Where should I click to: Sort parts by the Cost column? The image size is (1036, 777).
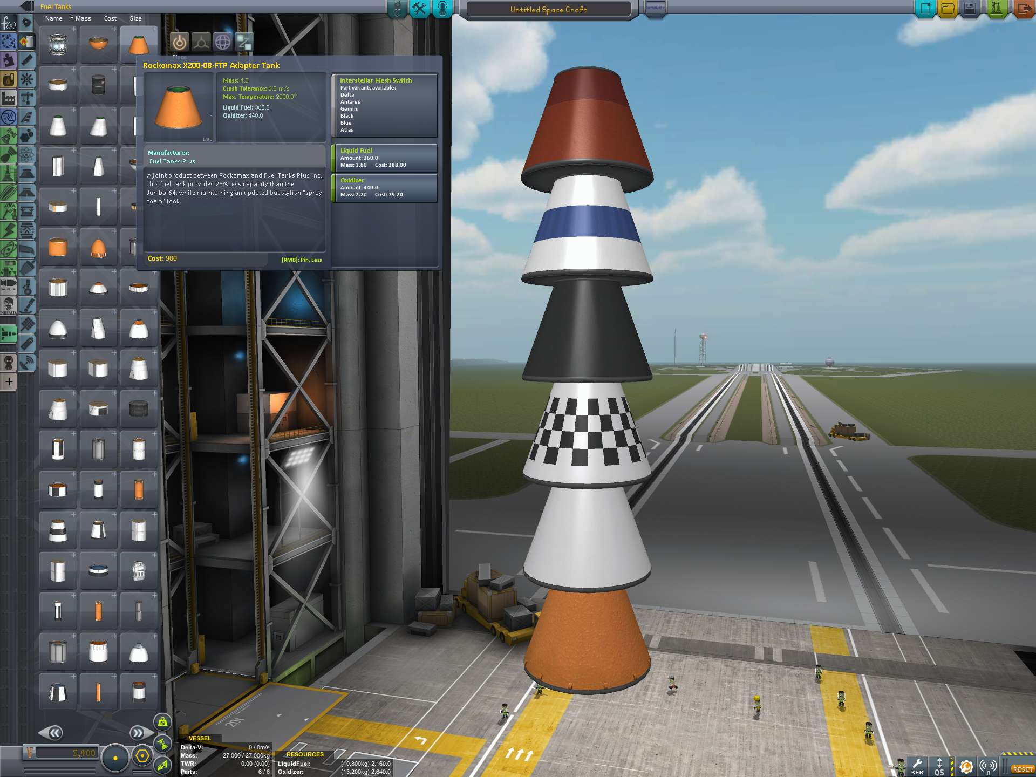click(110, 18)
